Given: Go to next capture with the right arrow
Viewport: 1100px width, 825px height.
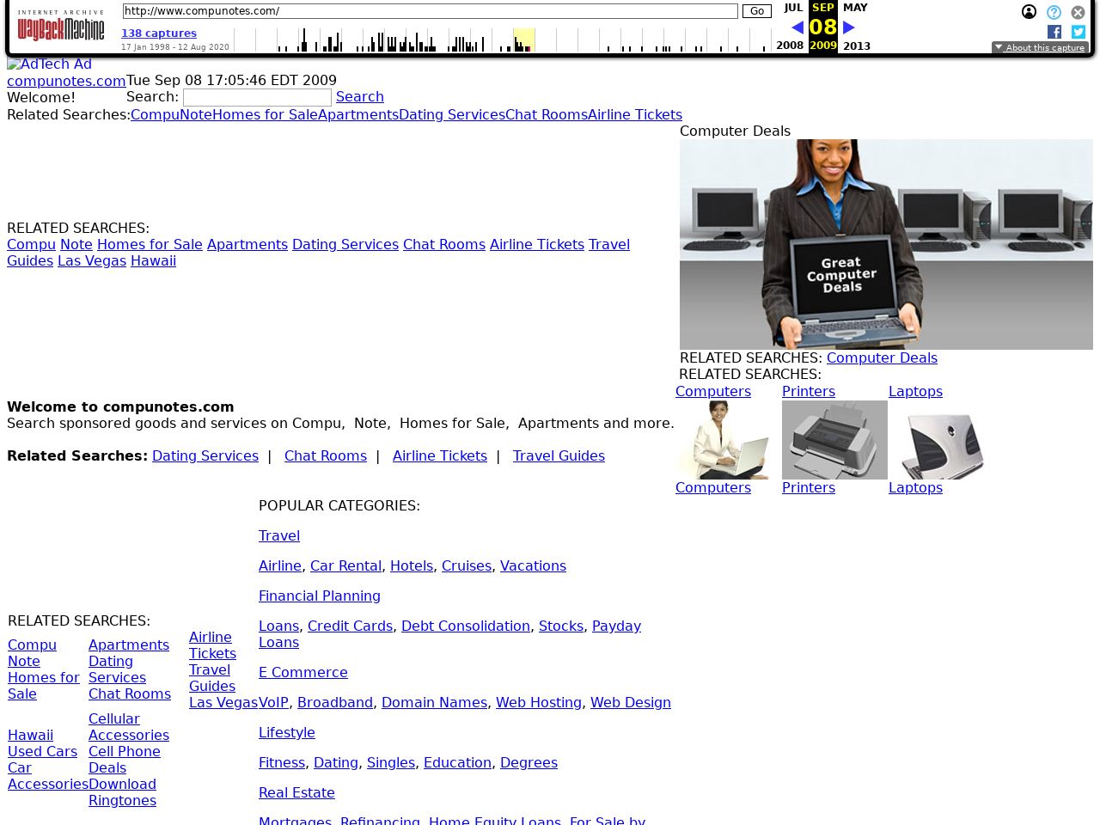Looking at the screenshot, I should tap(849, 27).
